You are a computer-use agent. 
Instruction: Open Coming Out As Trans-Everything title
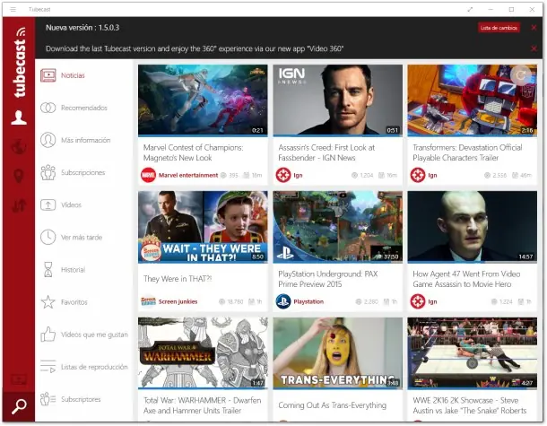(x=332, y=405)
